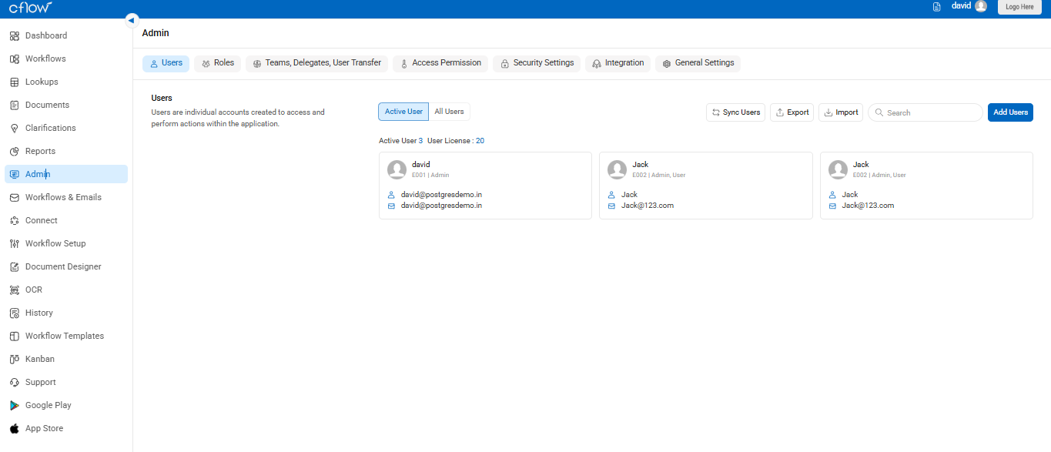Click the Sync Users button
Screen dimensions: 1051x452
735,112
